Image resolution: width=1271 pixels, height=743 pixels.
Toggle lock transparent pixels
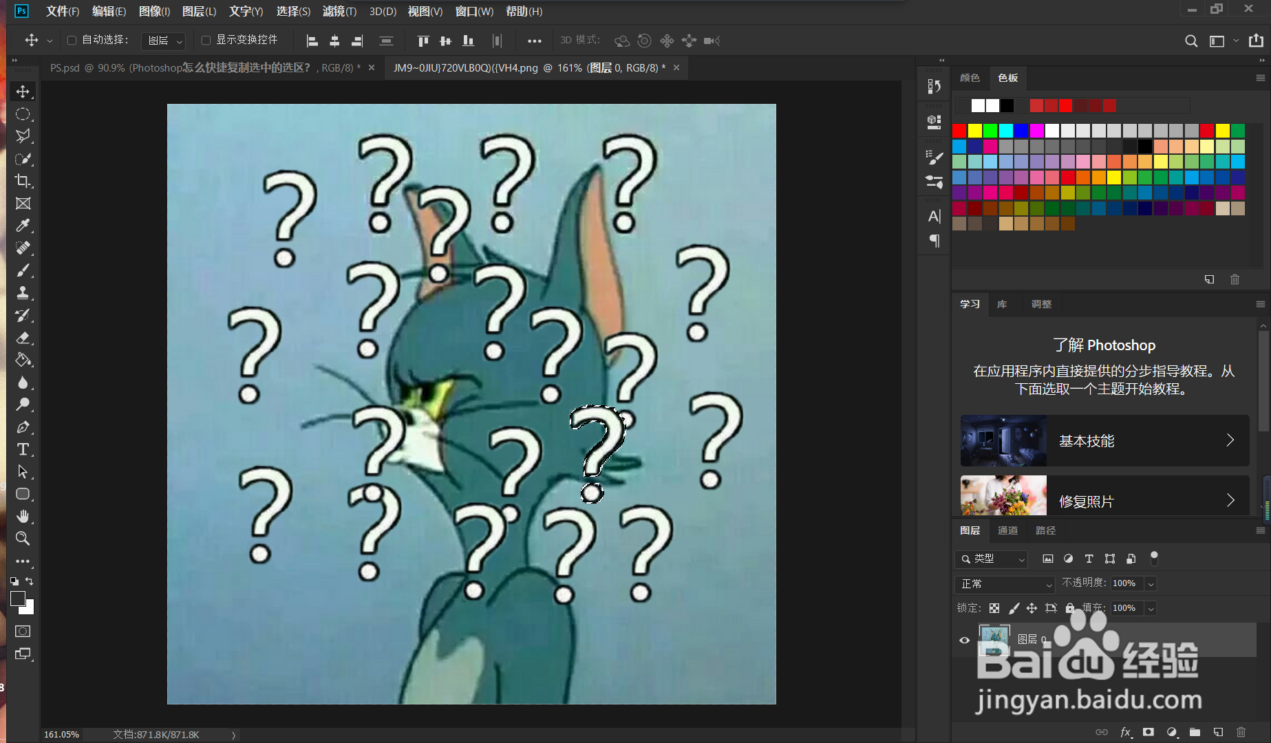(x=994, y=608)
